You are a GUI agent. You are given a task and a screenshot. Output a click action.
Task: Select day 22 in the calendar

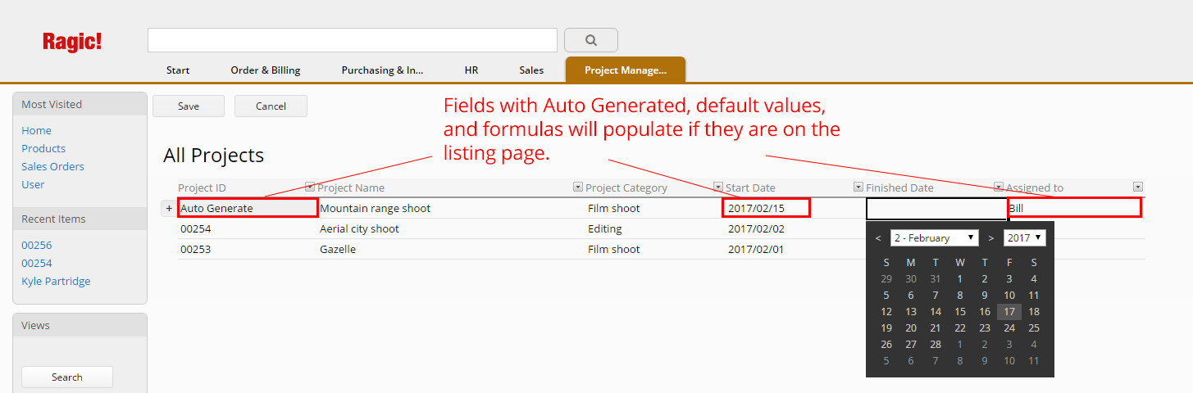(x=960, y=327)
